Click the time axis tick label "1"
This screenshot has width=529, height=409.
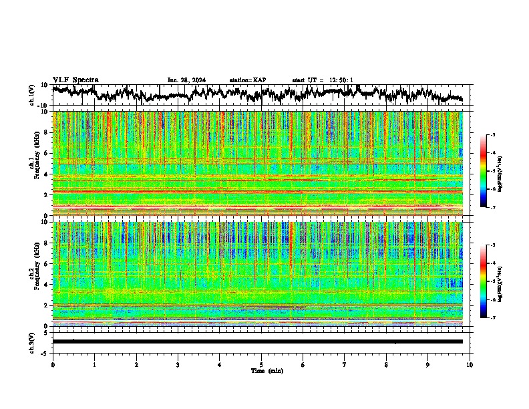[x=94, y=365]
